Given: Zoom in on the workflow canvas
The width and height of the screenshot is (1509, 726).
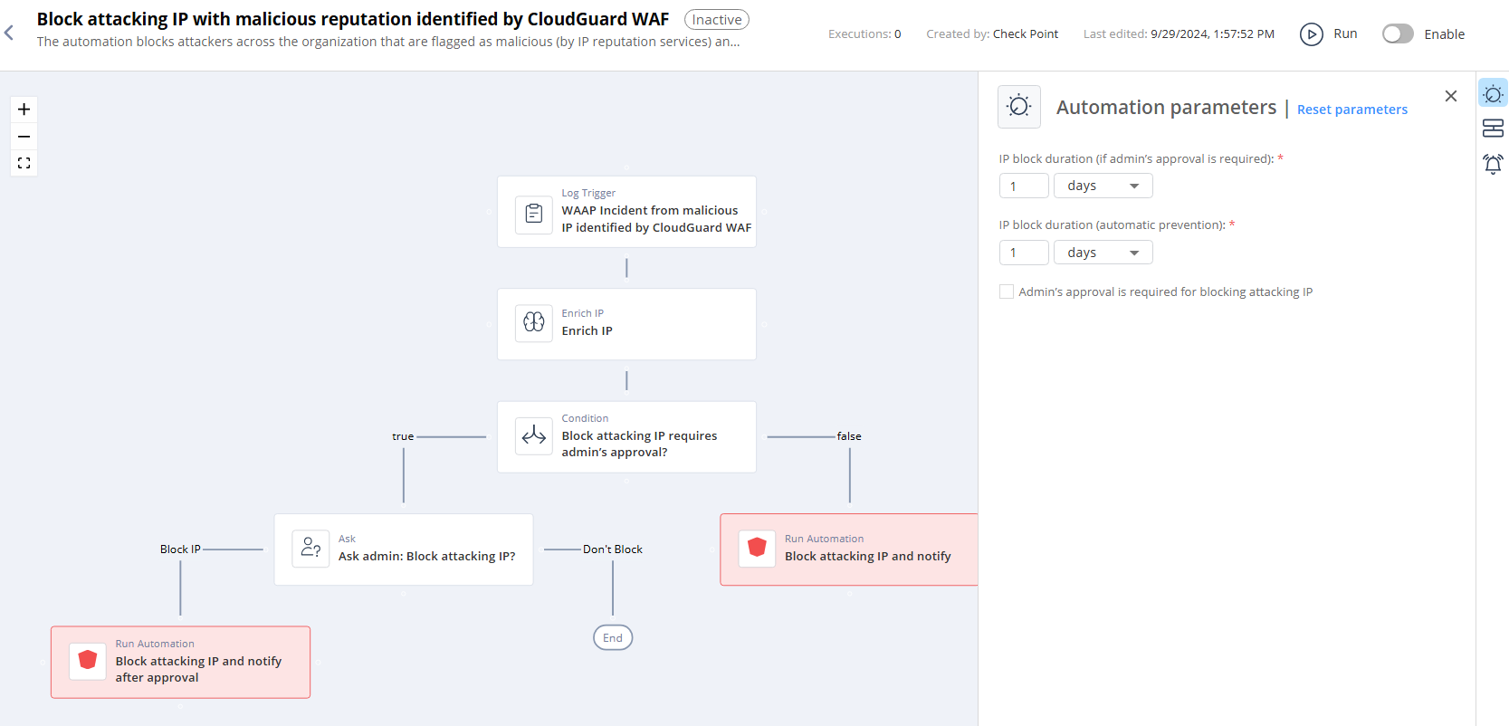Looking at the screenshot, I should (x=24, y=110).
